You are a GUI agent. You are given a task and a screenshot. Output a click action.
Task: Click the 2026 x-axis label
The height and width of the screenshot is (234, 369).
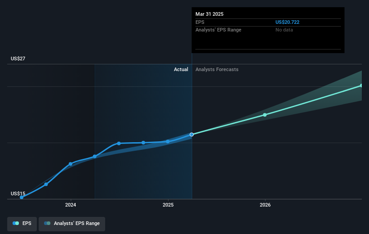point(265,205)
